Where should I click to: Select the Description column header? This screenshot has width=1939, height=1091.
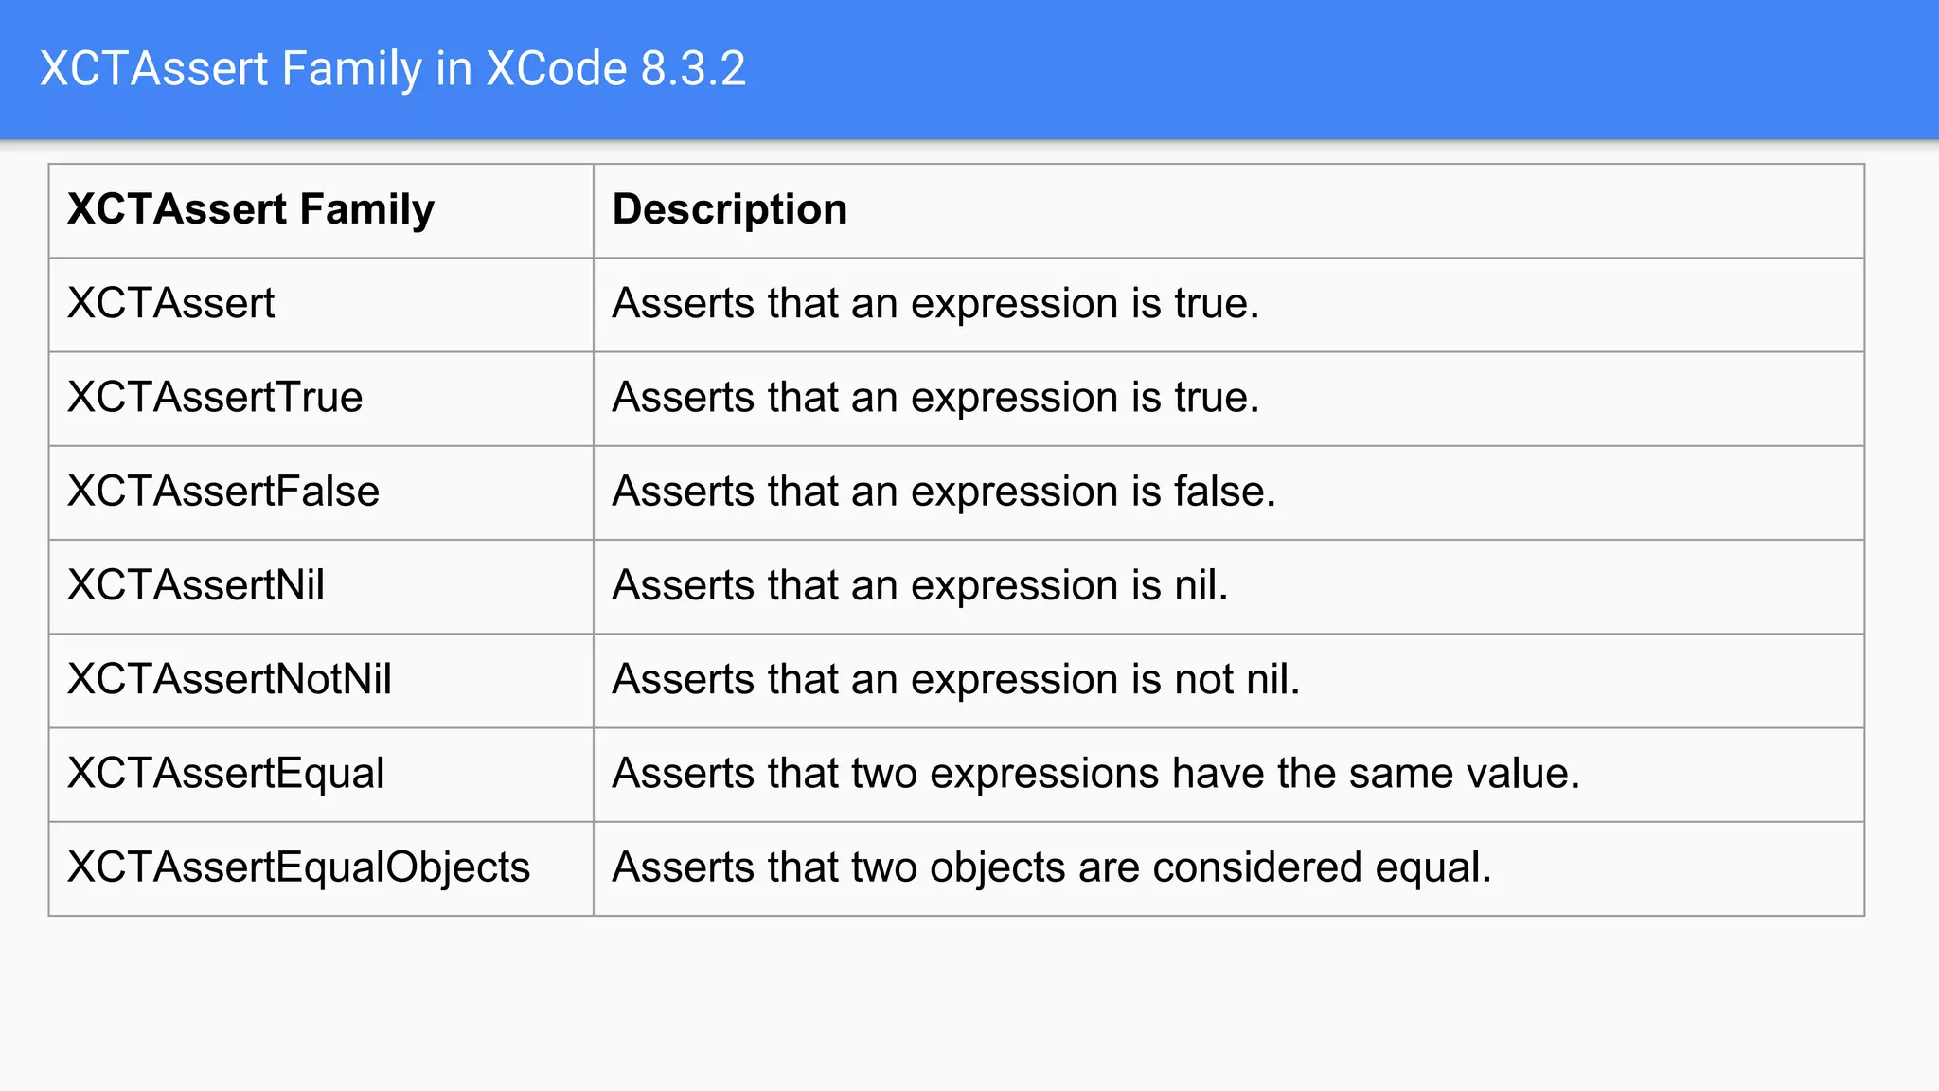click(x=729, y=209)
